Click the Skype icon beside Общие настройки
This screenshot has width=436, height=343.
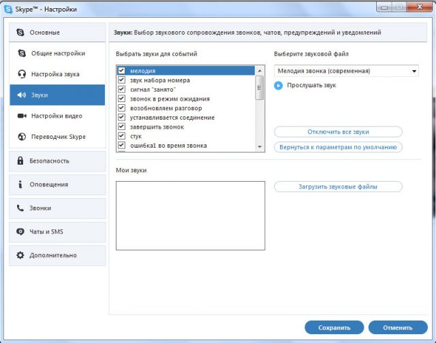[22, 53]
